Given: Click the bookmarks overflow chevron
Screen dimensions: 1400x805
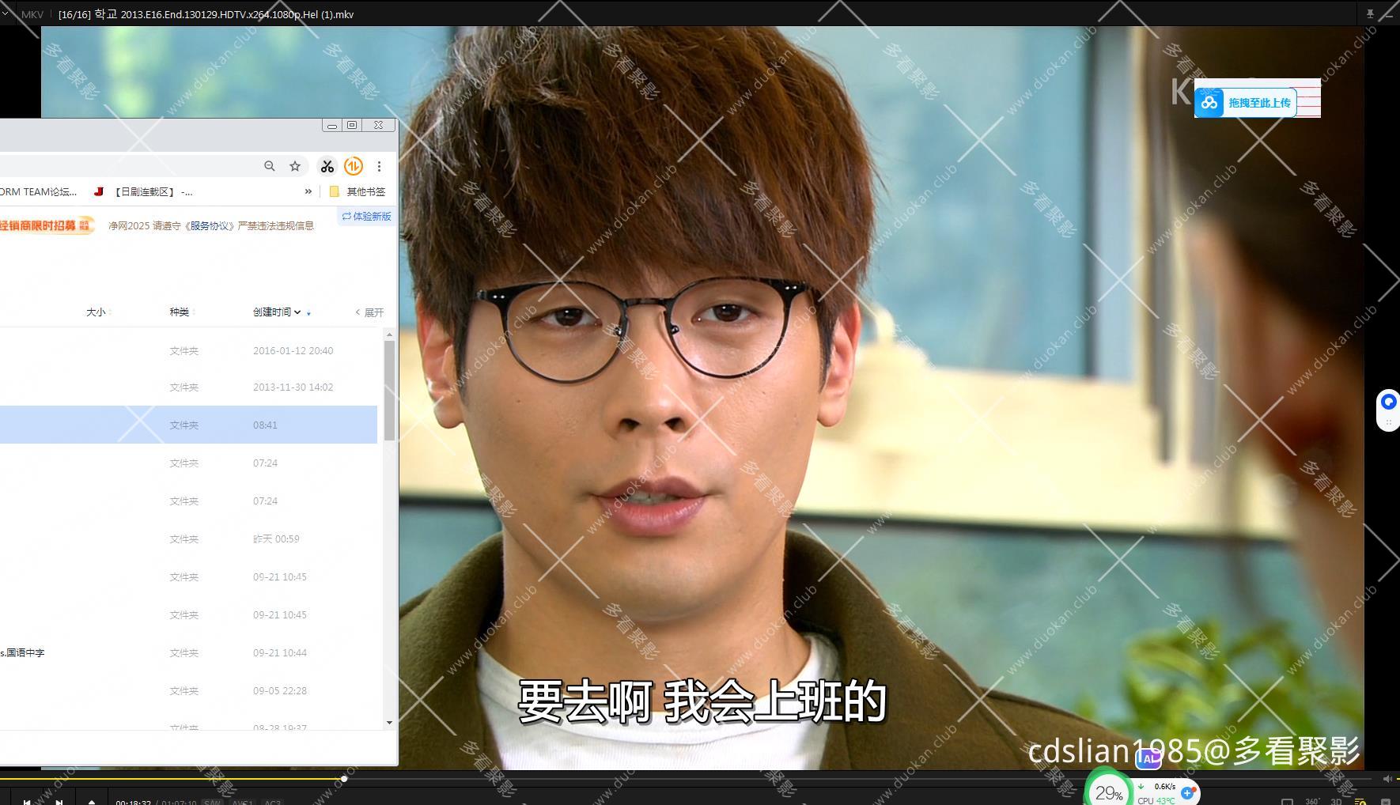Looking at the screenshot, I should click(x=308, y=191).
